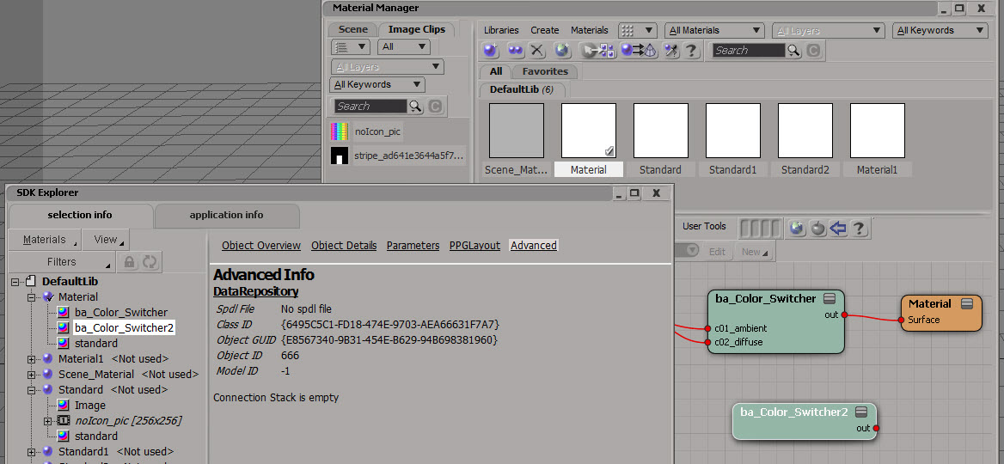The width and height of the screenshot is (1004, 464).
Task: Open the Libraries menu
Action: [x=501, y=30]
